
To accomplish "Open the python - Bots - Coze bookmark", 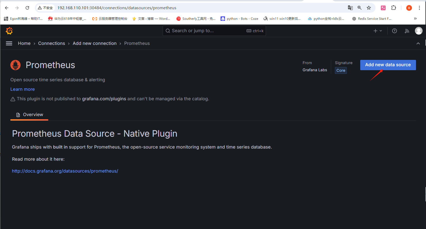I will pyautogui.click(x=239, y=19).
